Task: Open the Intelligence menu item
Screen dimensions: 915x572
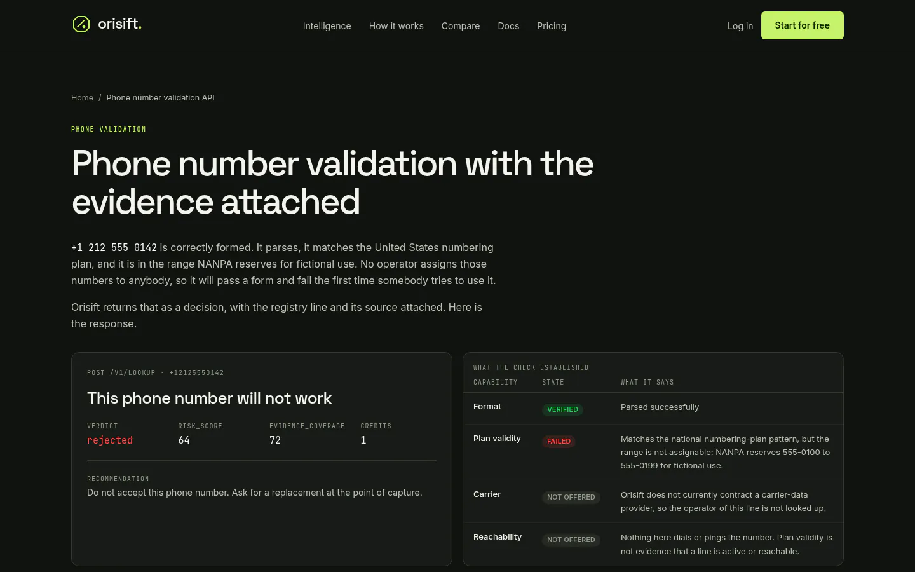Action: [327, 26]
